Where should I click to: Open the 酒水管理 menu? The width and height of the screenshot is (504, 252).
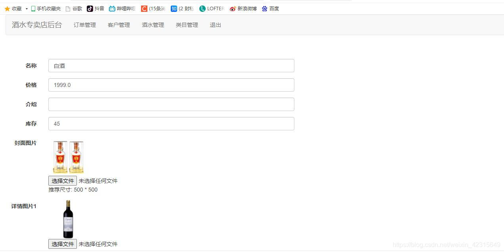pyautogui.click(x=153, y=25)
